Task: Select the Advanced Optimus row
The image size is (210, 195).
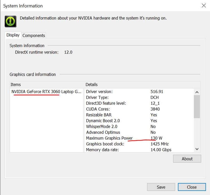Action: coord(139,132)
